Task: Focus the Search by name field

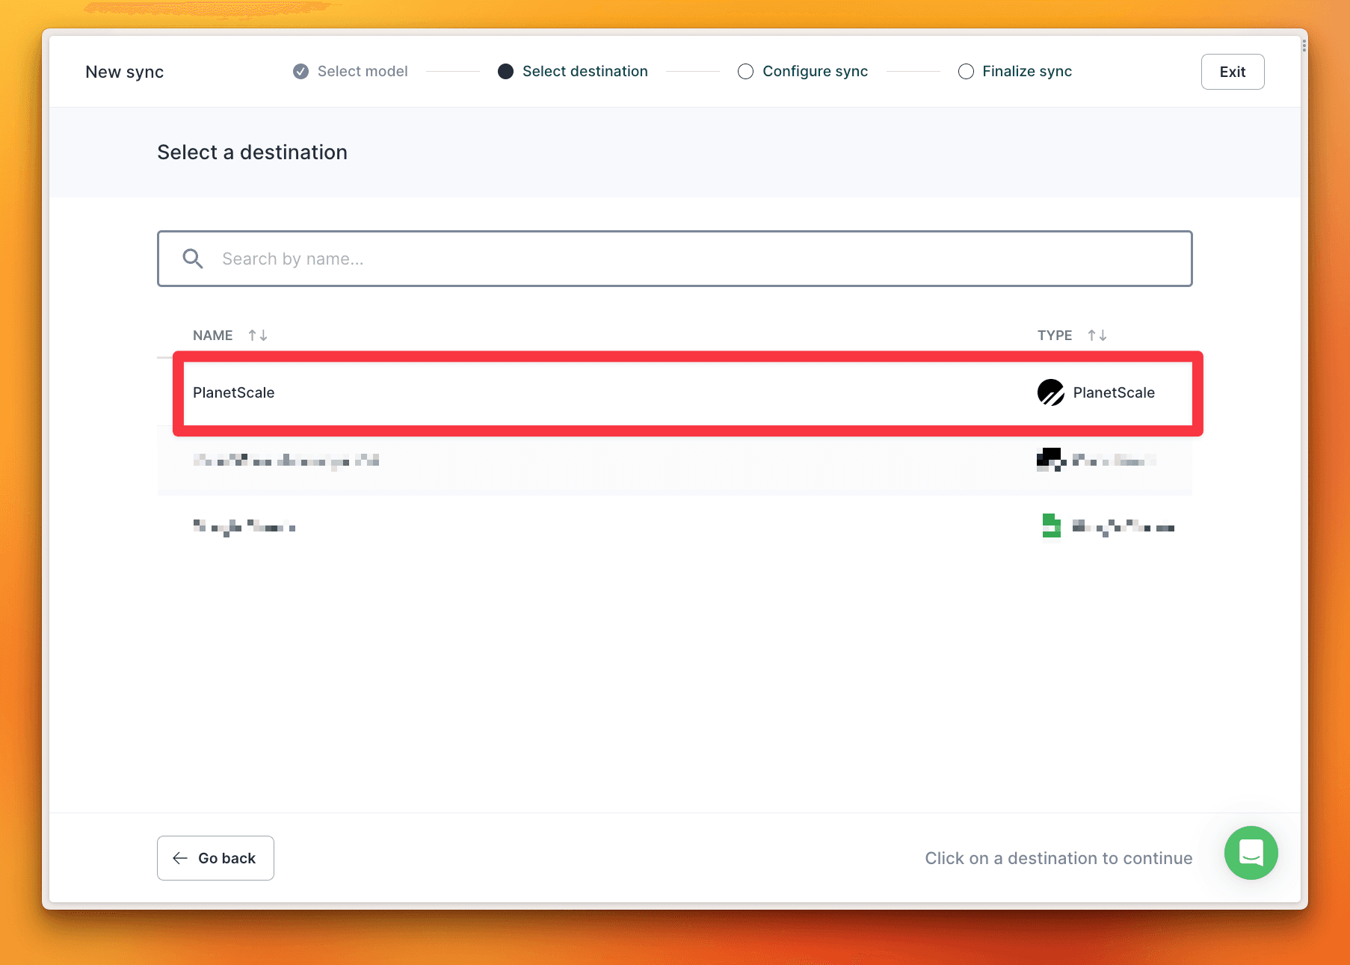Action: [x=674, y=259]
